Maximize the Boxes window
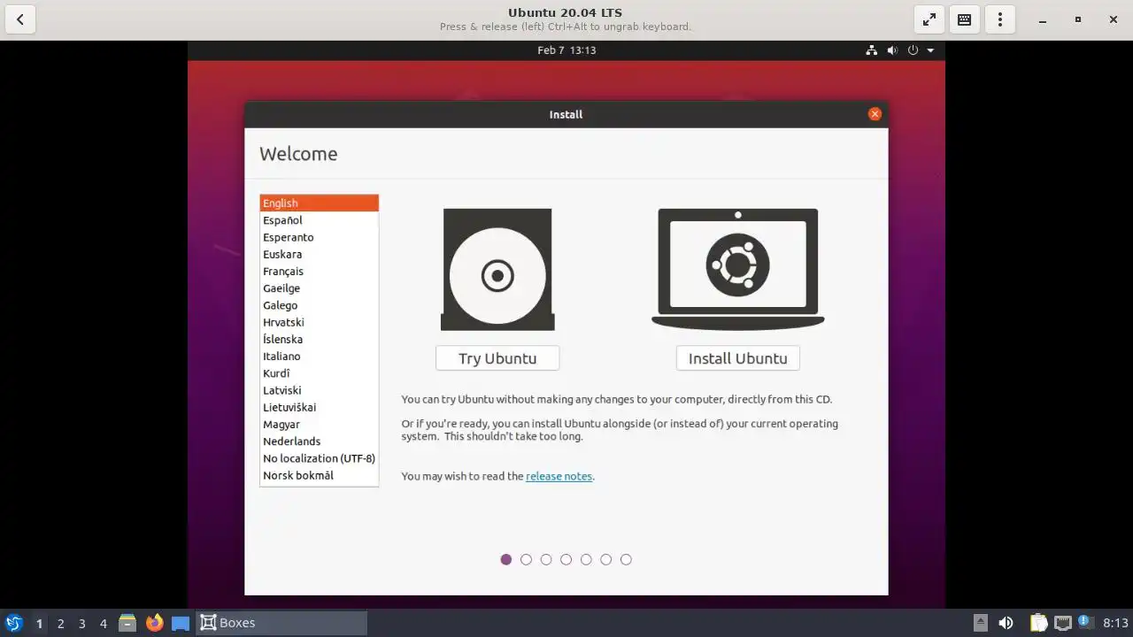The width and height of the screenshot is (1133, 637). tap(1077, 19)
